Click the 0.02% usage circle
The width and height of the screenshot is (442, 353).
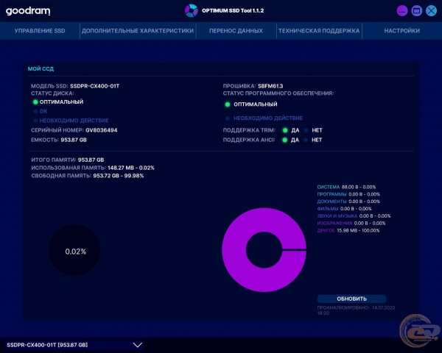(x=74, y=250)
